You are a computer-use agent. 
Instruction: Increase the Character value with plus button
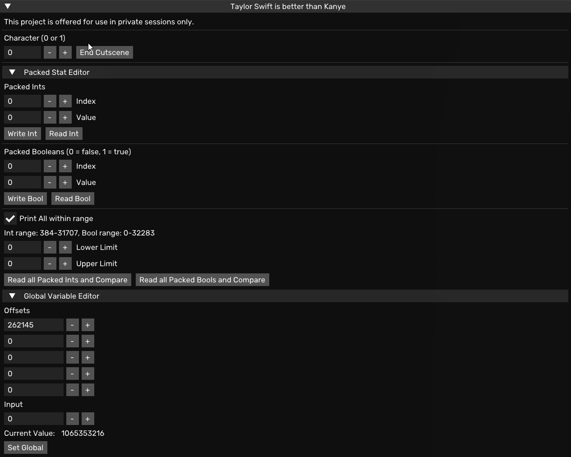pos(65,52)
